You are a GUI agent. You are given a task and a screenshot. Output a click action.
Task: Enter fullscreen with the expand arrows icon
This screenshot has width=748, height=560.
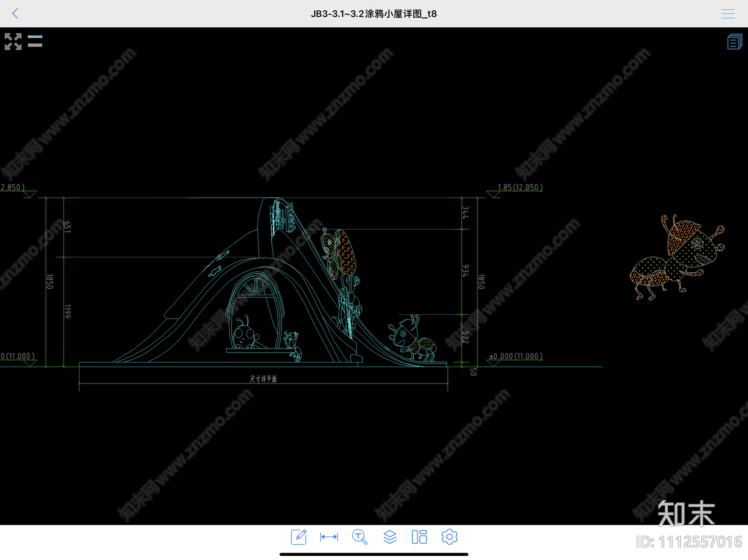(13, 42)
